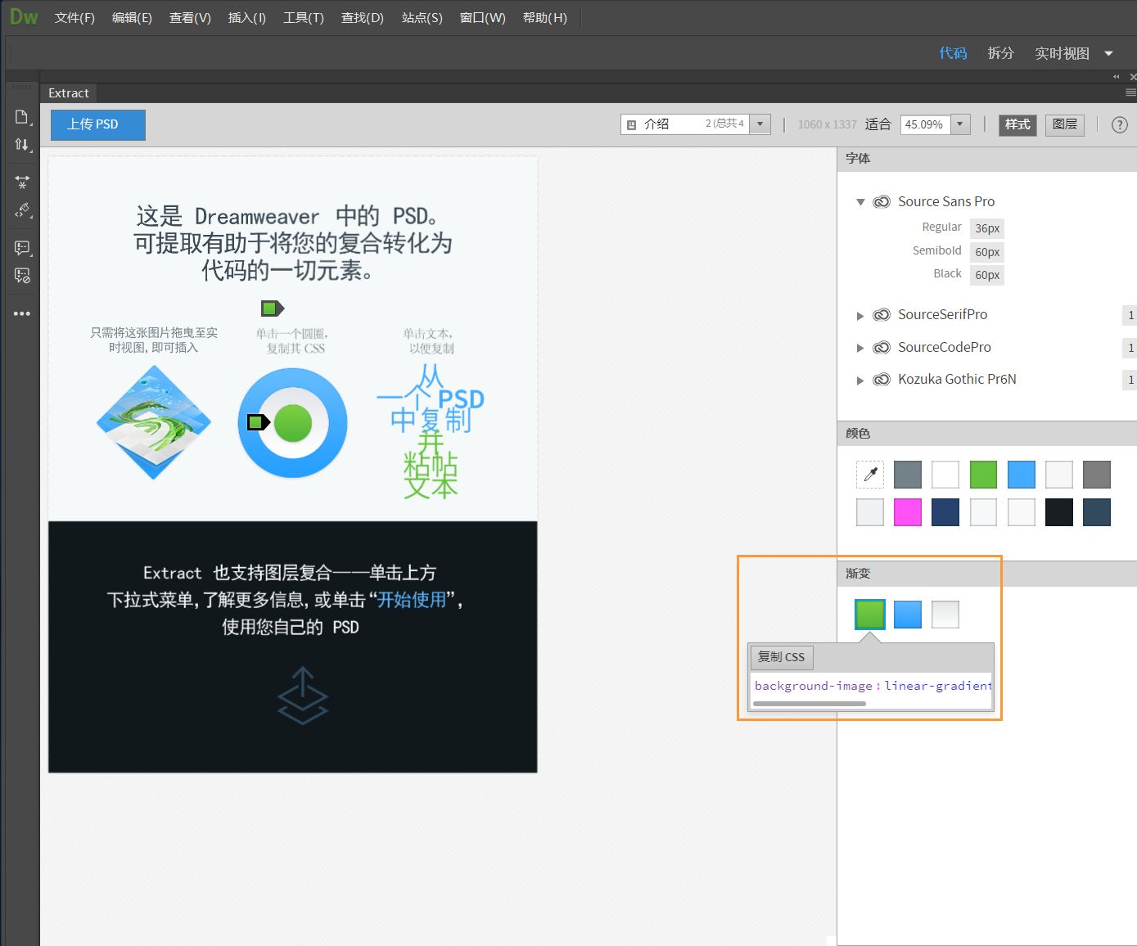The image size is (1137, 946).
Task: Select the blue gradient swatch
Action: tap(908, 615)
